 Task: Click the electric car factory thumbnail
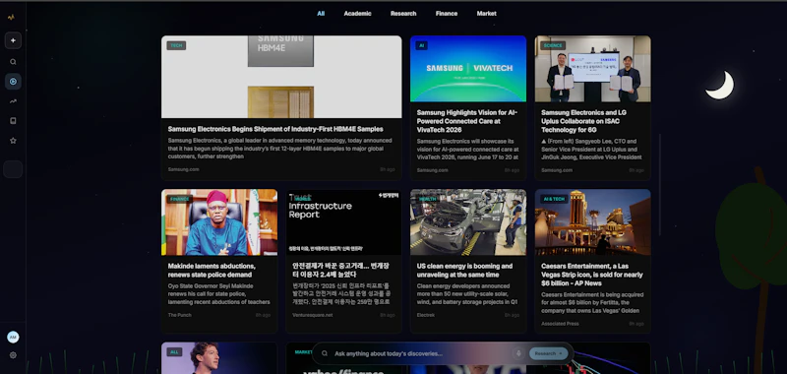click(468, 221)
